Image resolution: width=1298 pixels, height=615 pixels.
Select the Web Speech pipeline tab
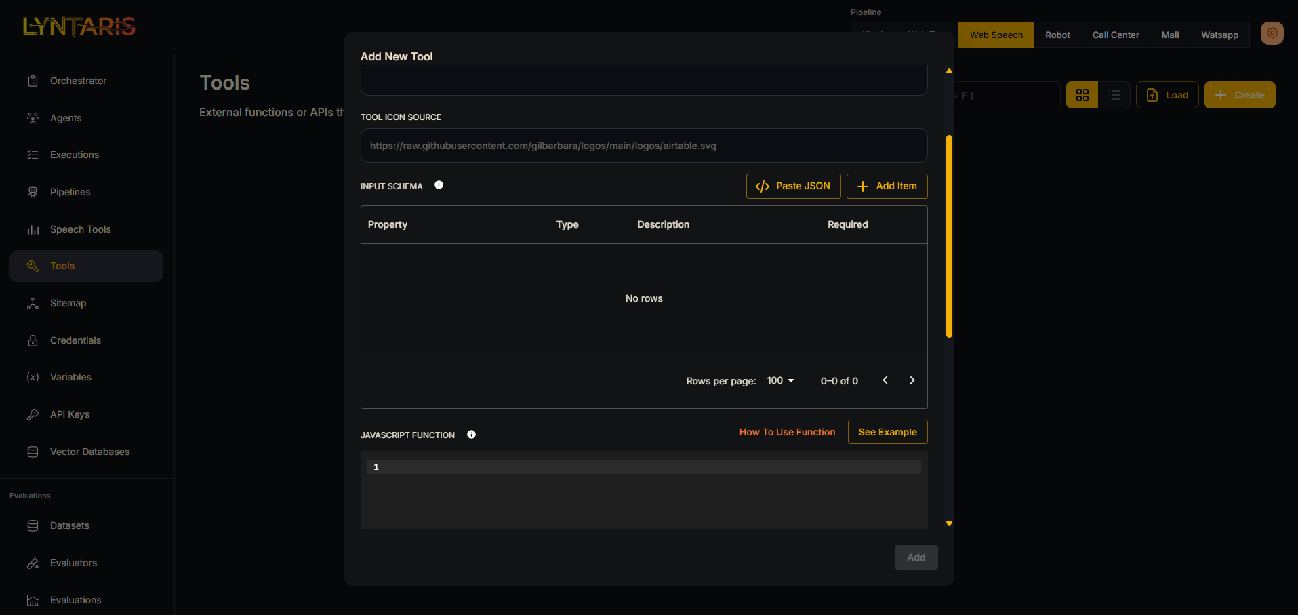996,35
